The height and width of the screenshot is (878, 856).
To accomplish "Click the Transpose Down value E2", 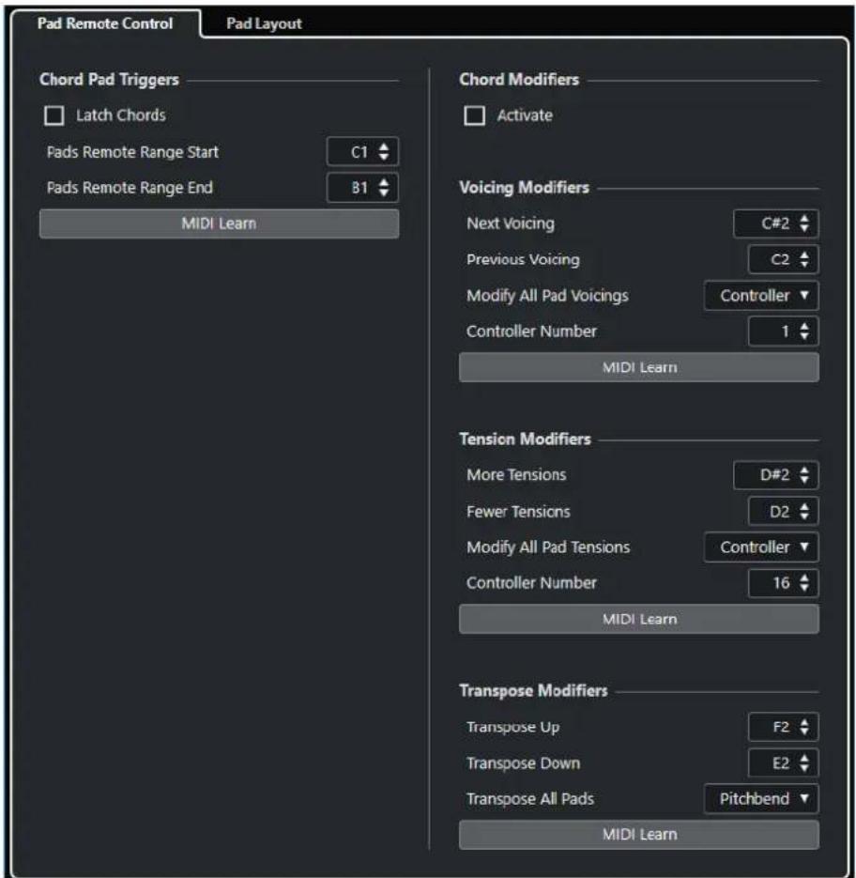I will coord(781,762).
